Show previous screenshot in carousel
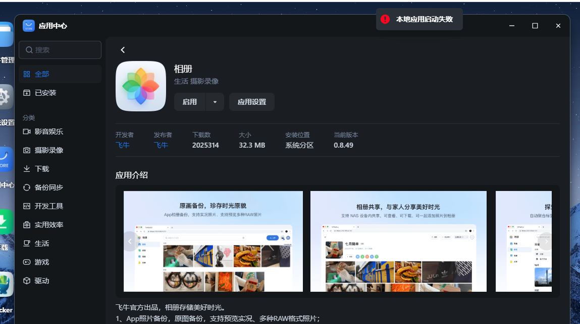 pyautogui.click(x=130, y=242)
